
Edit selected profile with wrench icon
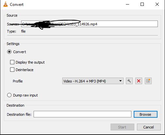pos(129,81)
